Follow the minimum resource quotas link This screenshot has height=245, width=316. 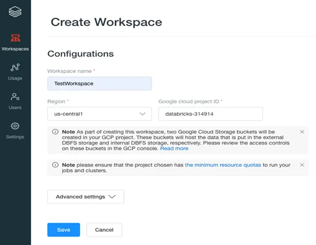223,165
